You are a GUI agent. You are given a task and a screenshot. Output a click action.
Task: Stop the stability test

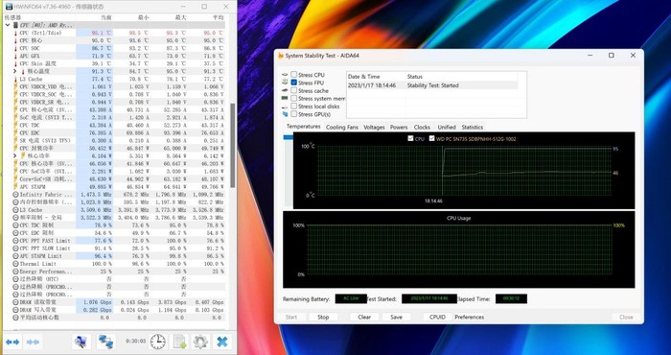coord(323,317)
